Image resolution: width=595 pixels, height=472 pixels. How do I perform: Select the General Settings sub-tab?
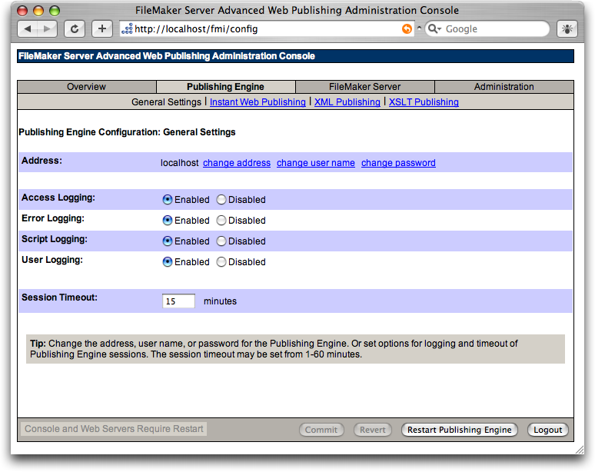[x=166, y=102]
